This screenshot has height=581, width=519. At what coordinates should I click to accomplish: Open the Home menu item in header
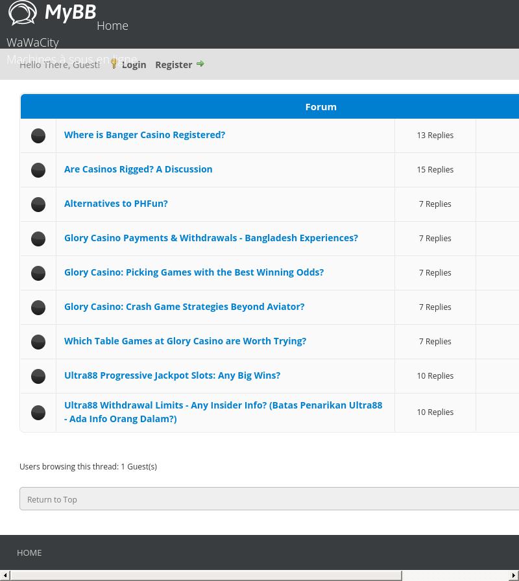pos(112,25)
